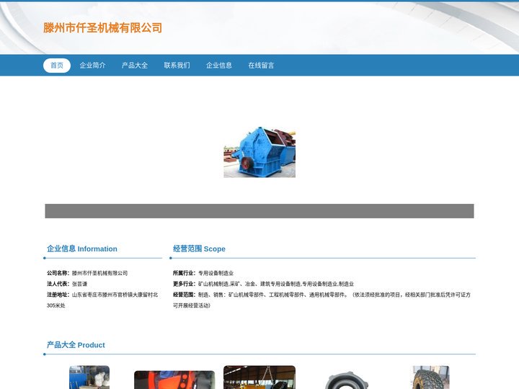Select legal representative name 张芸谦
Viewport: 519px width, 389px height.
tap(80, 284)
